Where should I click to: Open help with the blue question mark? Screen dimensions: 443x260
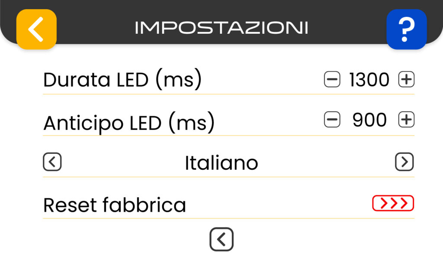click(x=406, y=29)
